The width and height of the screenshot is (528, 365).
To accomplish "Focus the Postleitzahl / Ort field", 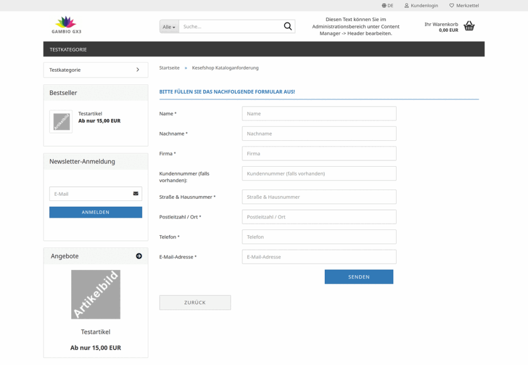I will point(319,217).
